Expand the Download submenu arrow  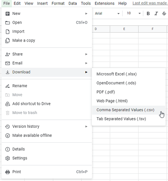86,72
